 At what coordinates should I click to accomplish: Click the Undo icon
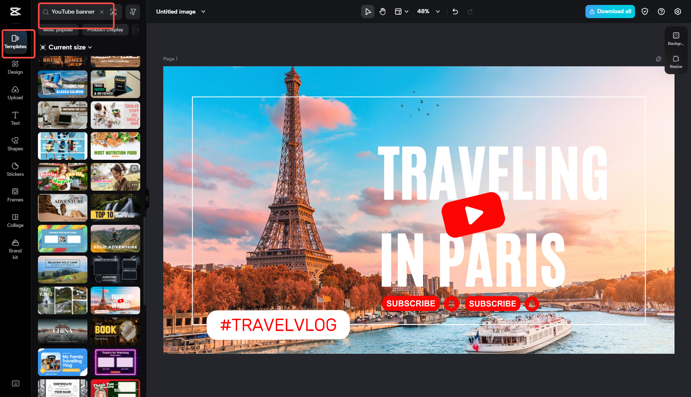click(x=455, y=12)
